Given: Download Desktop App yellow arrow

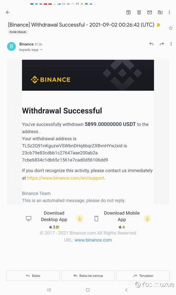Looking at the screenshot, I should (80, 219).
